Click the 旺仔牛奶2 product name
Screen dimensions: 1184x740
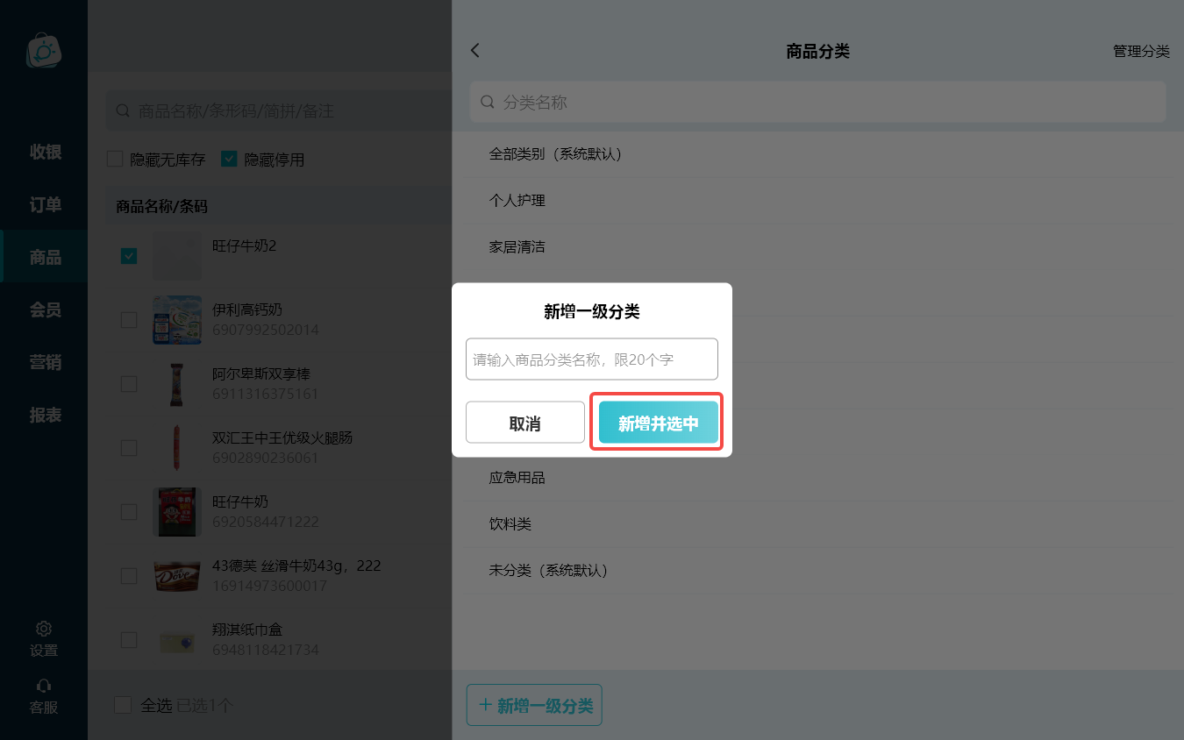245,245
